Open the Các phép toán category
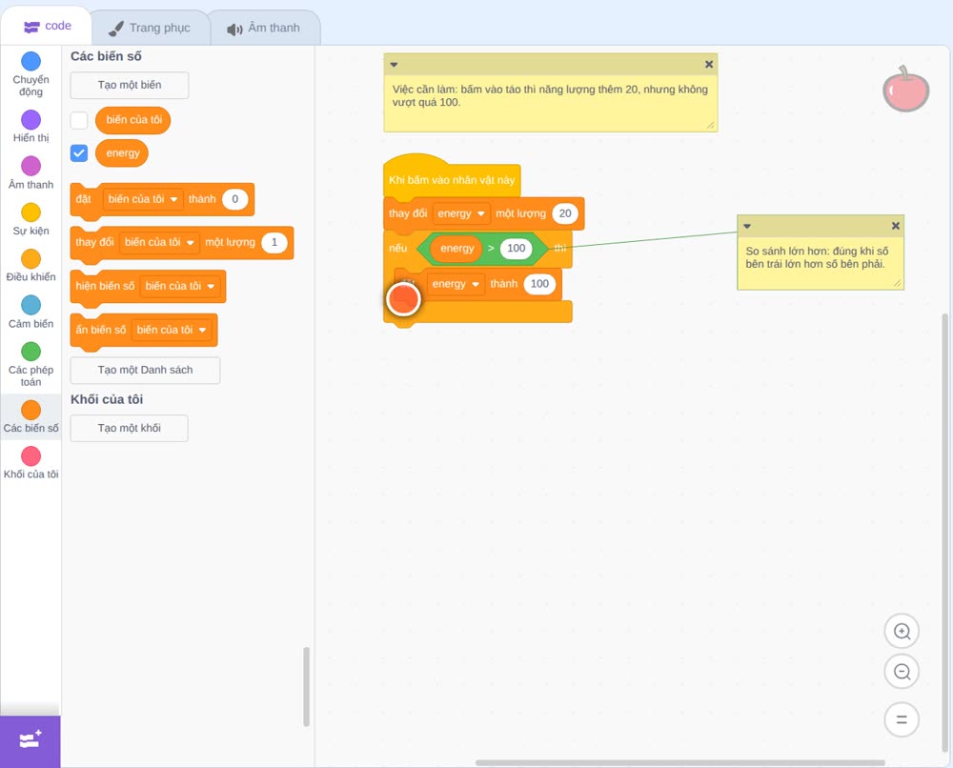Image resolution: width=953 pixels, height=768 pixels. coord(31,364)
